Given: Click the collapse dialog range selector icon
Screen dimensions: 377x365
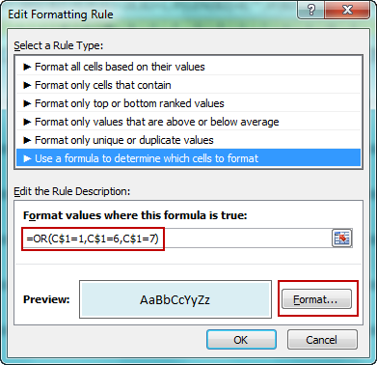Looking at the screenshot, I should pos(341,239).
